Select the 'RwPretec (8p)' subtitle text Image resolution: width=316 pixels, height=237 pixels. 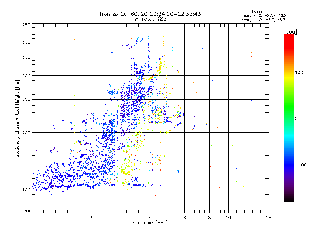tap(150, 19)
